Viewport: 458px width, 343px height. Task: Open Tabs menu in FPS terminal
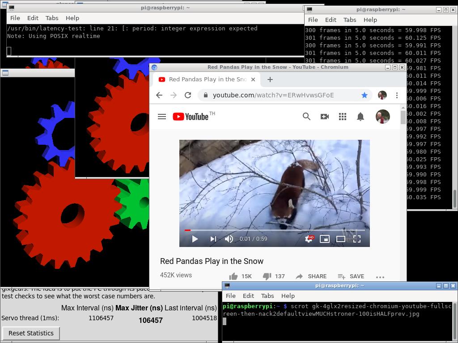pos(350,20)
